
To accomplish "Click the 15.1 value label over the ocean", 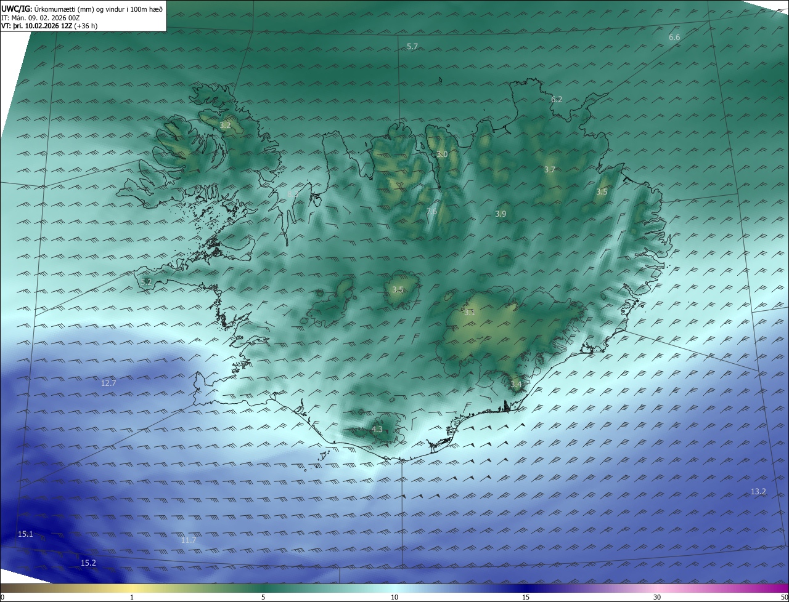I will (25, 534).
